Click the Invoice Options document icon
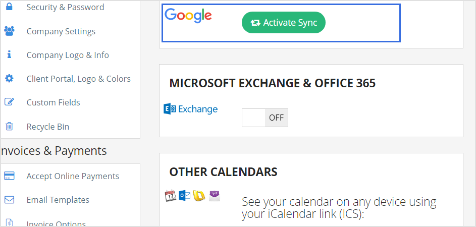476x227 pixels. click(9, 223)
